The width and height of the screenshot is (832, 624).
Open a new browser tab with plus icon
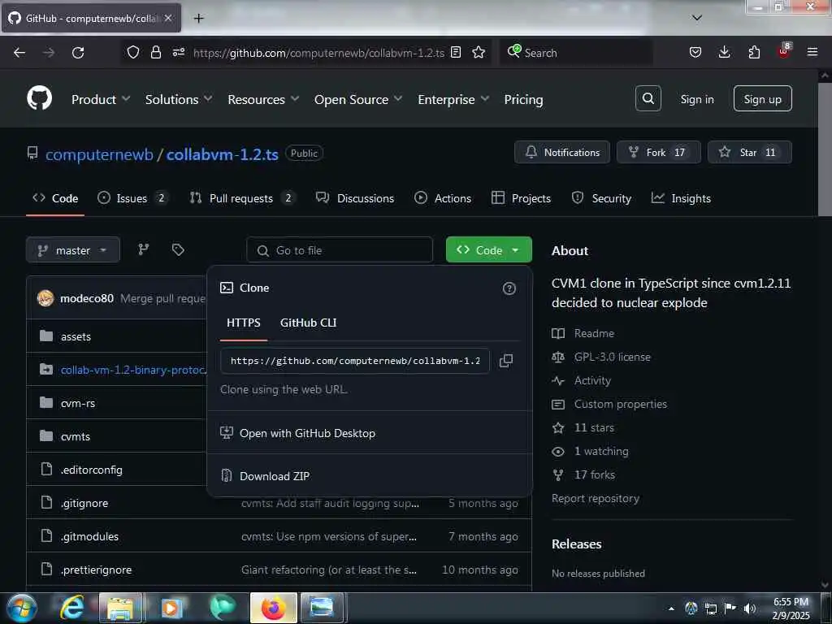pyautogui.click(x=198, y=19)
